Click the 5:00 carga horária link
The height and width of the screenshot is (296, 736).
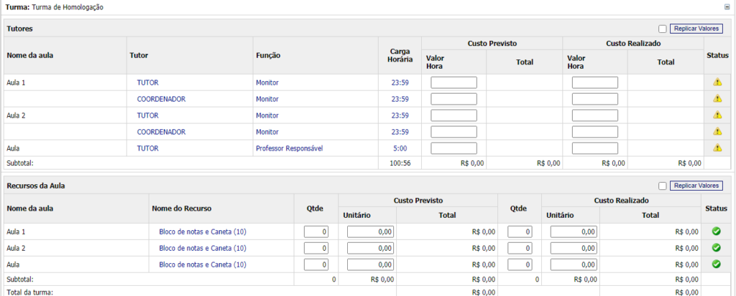tap(400, 148)
